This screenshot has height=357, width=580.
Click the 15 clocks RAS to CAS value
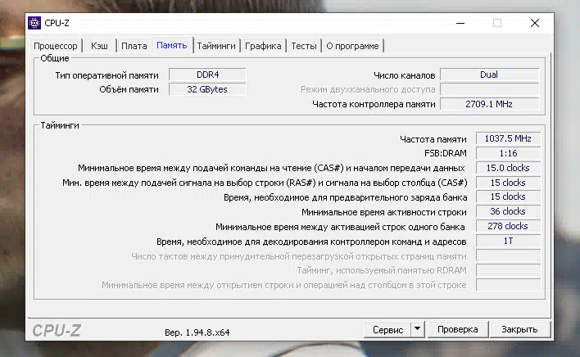click(x=508, y=183)
